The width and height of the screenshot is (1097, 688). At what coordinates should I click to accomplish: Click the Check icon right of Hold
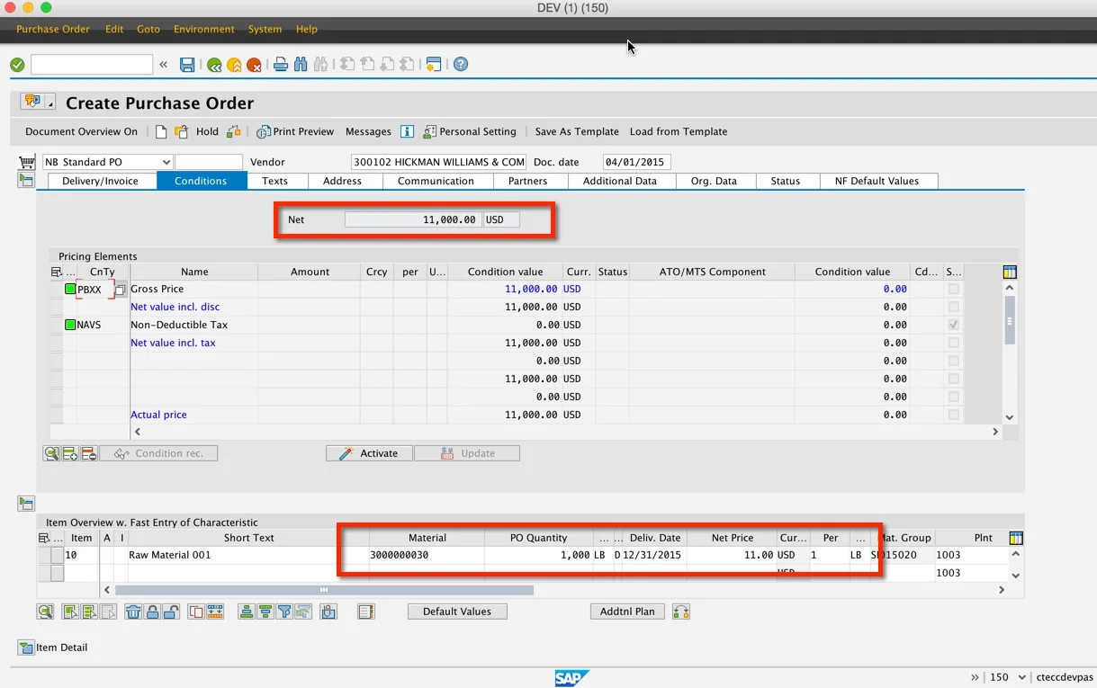click(x=234, y=131)
